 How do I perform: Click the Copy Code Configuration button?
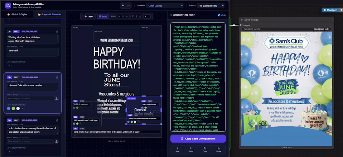pyautogui.click(x=198, y=139)
